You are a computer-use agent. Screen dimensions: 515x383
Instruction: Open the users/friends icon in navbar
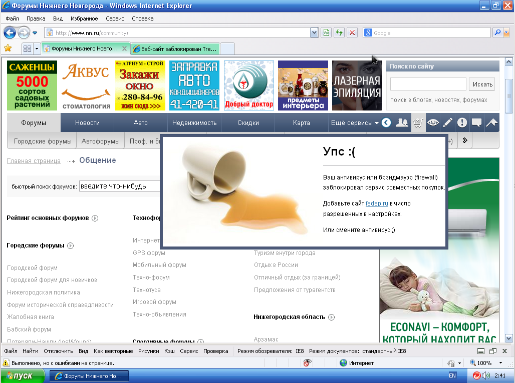402,122
